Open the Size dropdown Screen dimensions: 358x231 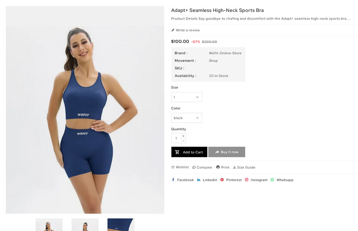187,97
